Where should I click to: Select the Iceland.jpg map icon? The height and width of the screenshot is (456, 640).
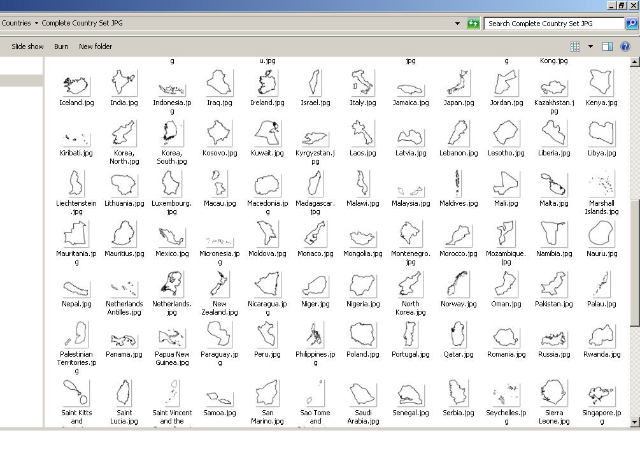[x=76, y=85]
